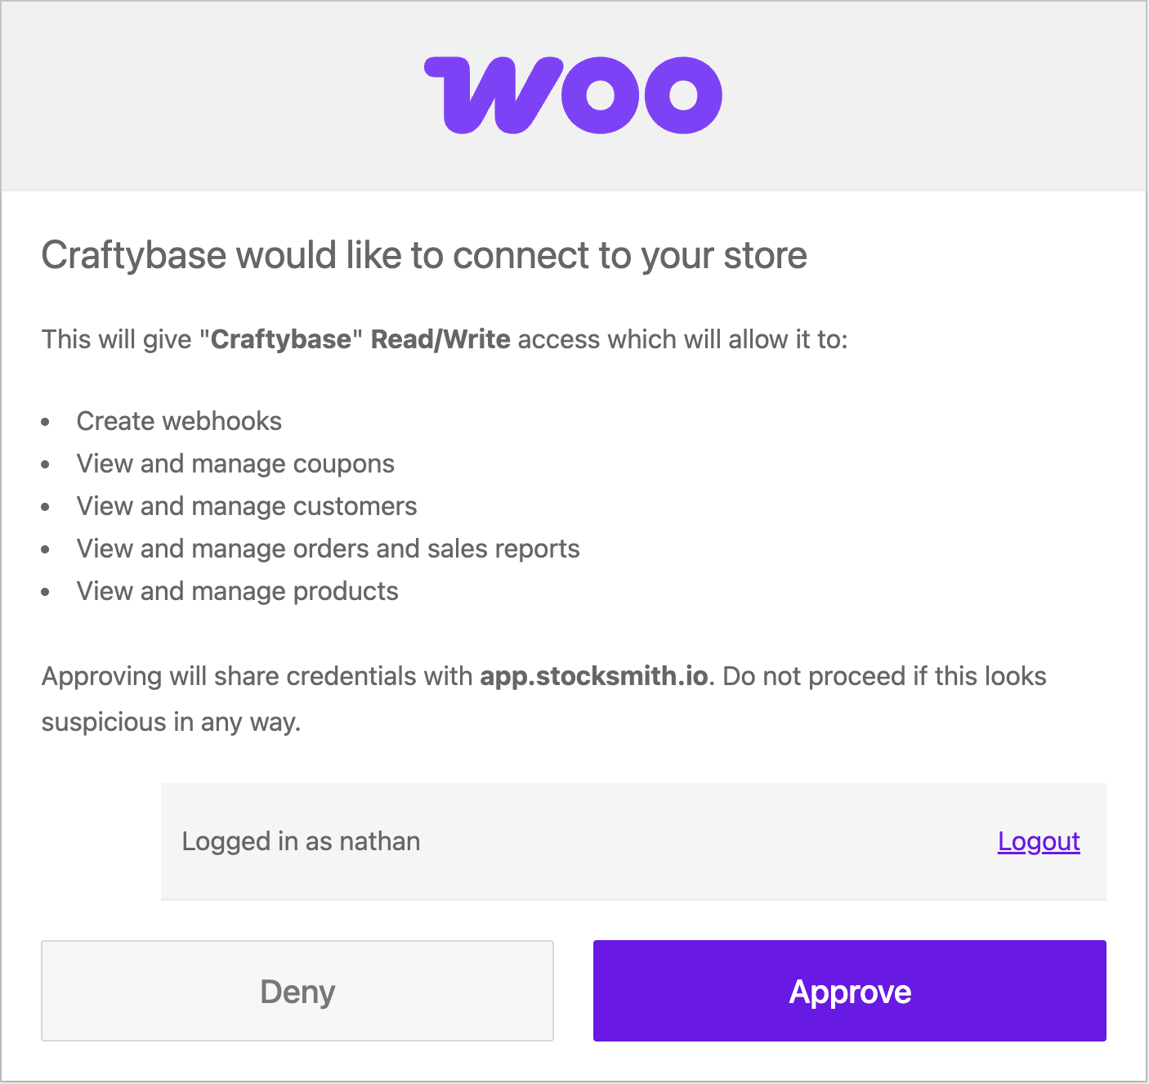Click the bullet before manage products

[46, 592]
